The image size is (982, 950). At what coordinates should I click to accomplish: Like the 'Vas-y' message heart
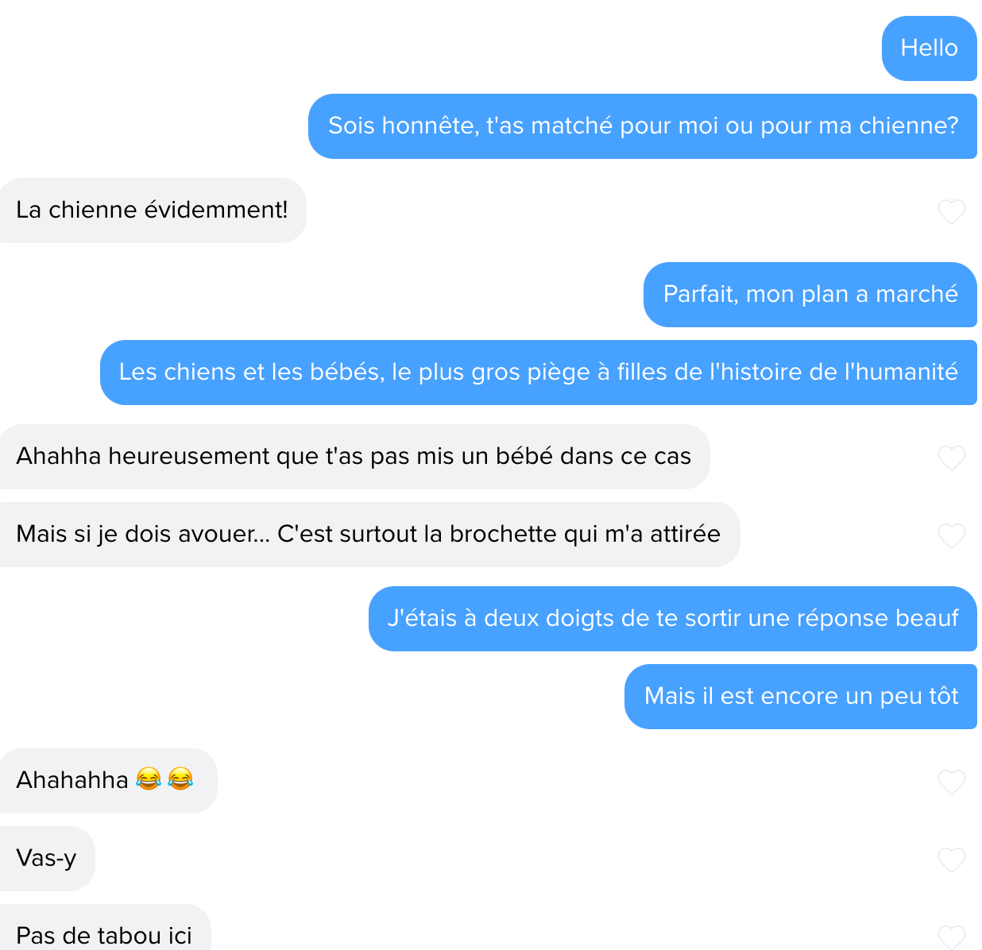(951, 859)
